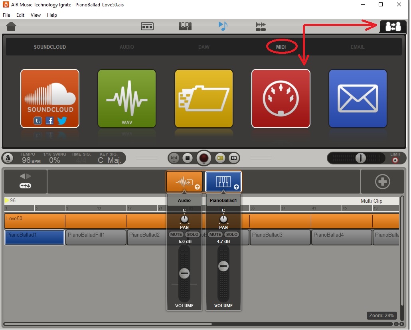Select the PianoBallad3 clip
Image resolution: width=411 pixels, height=330 pixels.
point(280,237)
